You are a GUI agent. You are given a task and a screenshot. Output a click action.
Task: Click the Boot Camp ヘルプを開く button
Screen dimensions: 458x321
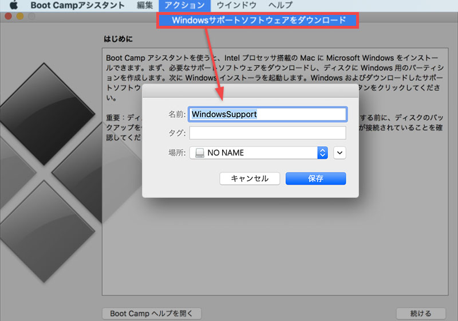tap(152, 314)
